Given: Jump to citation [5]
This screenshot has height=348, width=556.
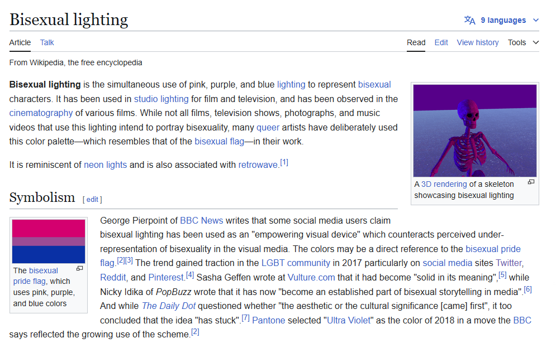Looking at the screenshot, I should (x=502, y=275).
